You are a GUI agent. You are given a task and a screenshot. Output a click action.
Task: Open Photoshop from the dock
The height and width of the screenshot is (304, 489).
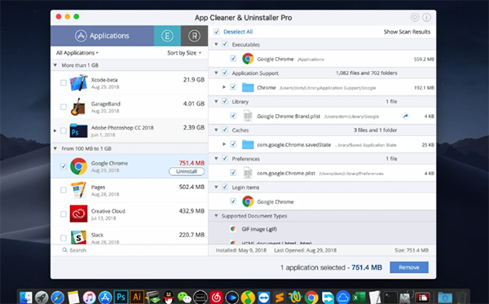click(121, 297)
